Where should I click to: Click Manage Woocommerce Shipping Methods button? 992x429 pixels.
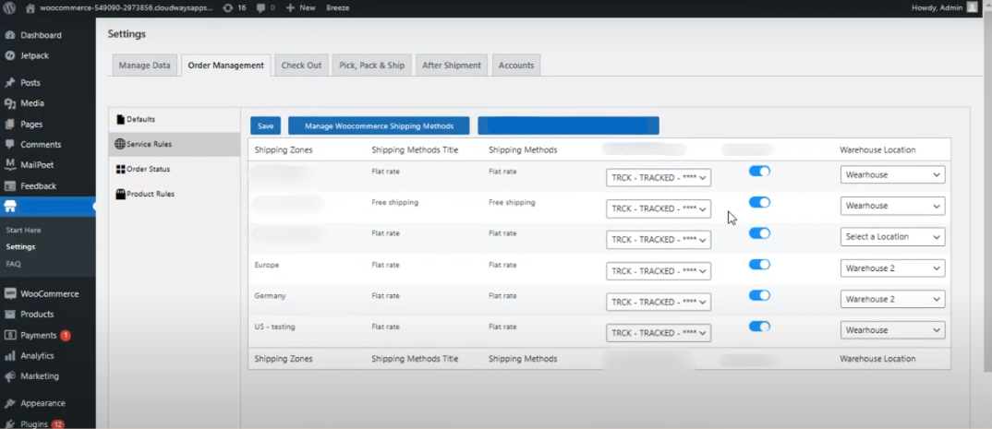pos(379,126)
